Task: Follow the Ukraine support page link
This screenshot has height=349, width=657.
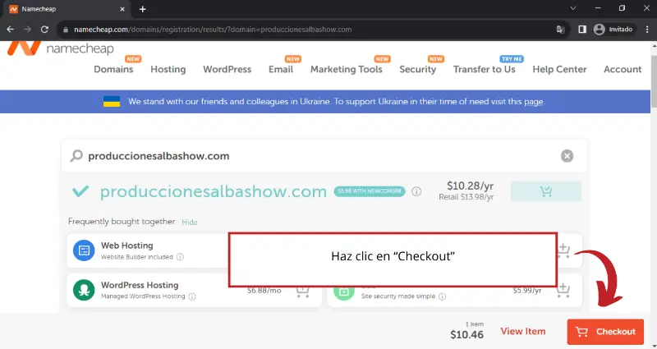Action: point(533,101)
